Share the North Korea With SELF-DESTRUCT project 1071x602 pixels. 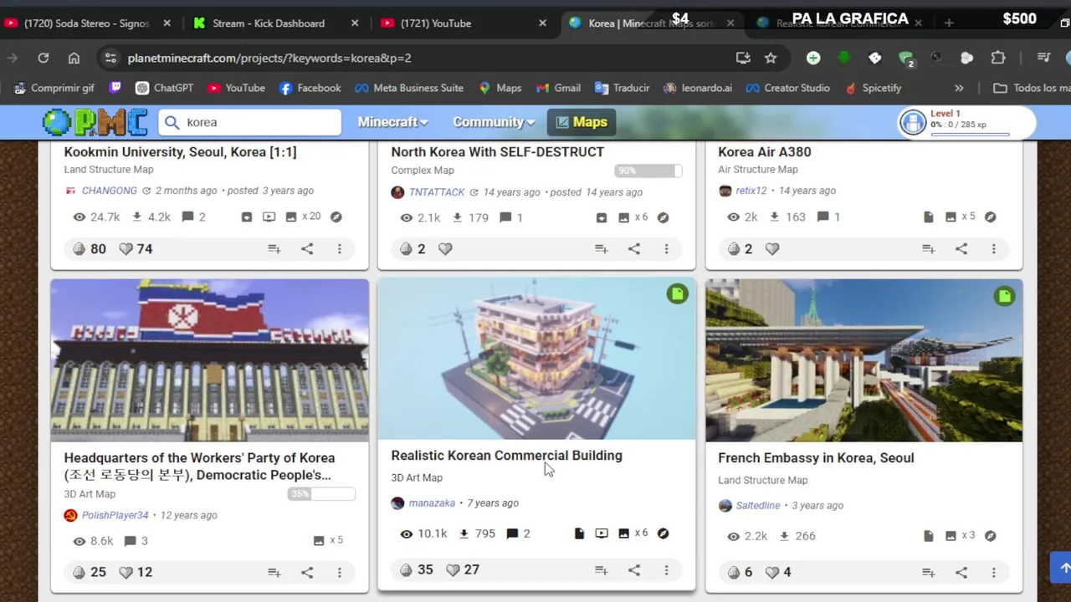pyautogui.click(x=634, y=249)
